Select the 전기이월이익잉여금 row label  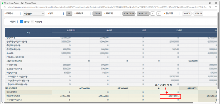pos(14,100)
